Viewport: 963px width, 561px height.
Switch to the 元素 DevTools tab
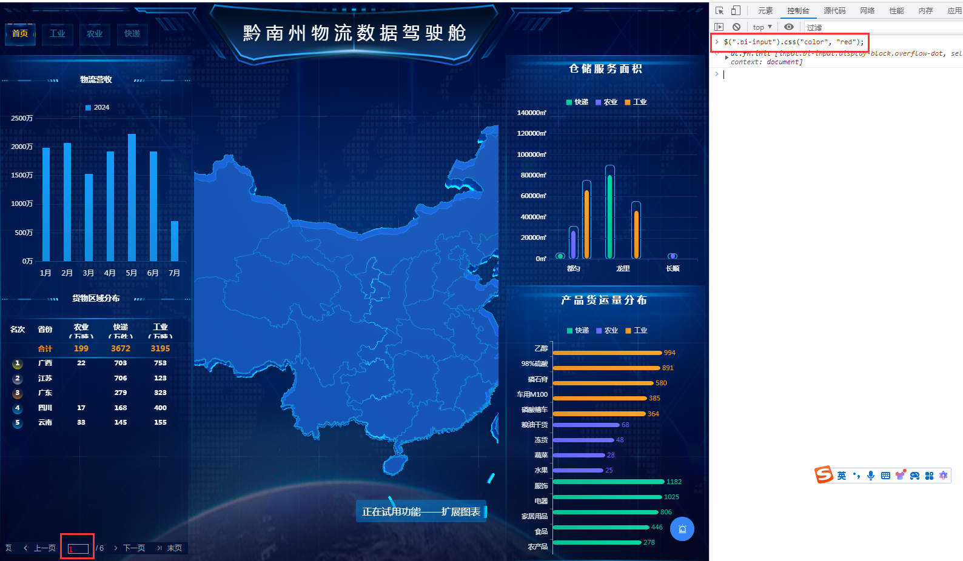pyautogui.click(x=765, y=10)
